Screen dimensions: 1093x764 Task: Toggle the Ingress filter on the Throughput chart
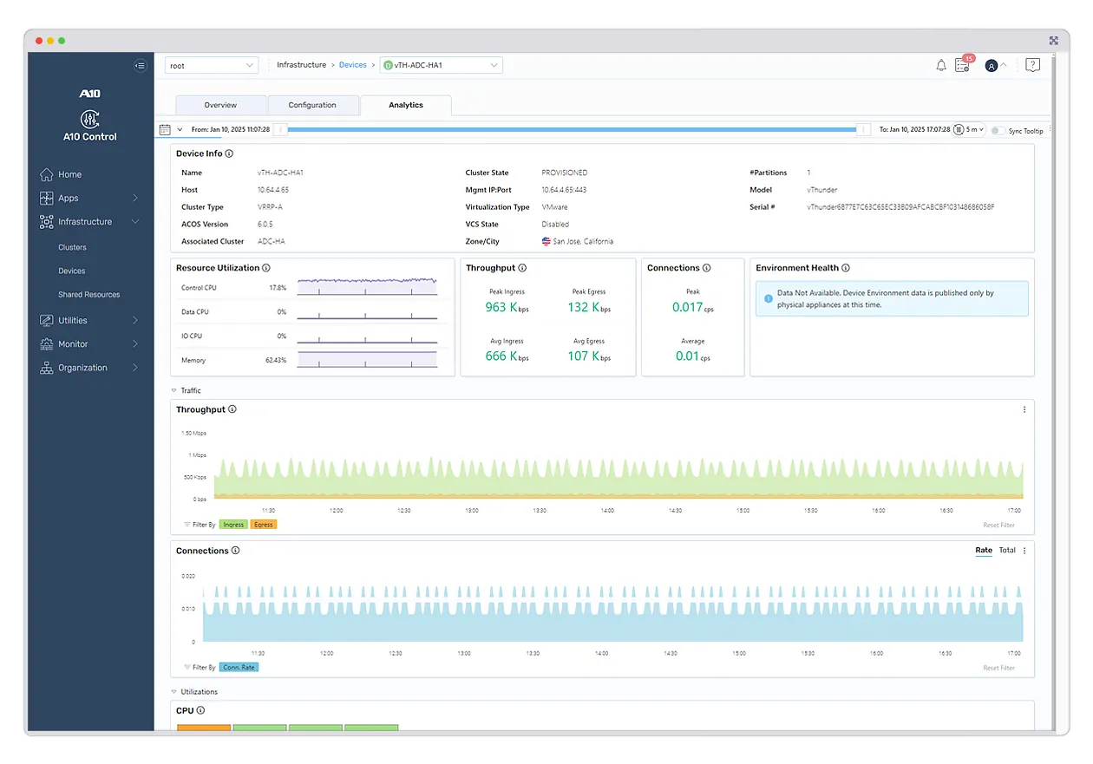233,524
